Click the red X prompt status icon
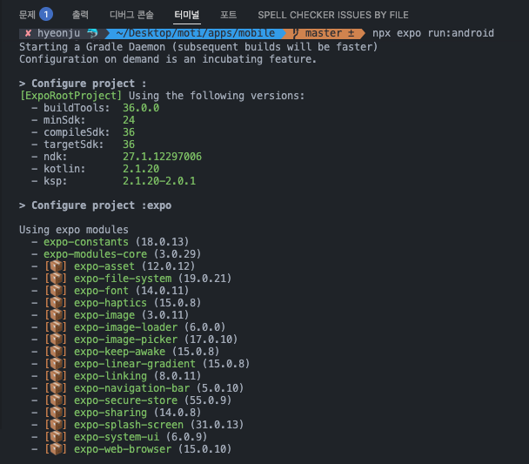The image size is (529, 464). [x=29, y=33]
